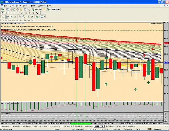The image size is (169, 131).
Task: Expand the Profiles dropdown arrow
Action: pyautogui.click(x=10, y=9)
